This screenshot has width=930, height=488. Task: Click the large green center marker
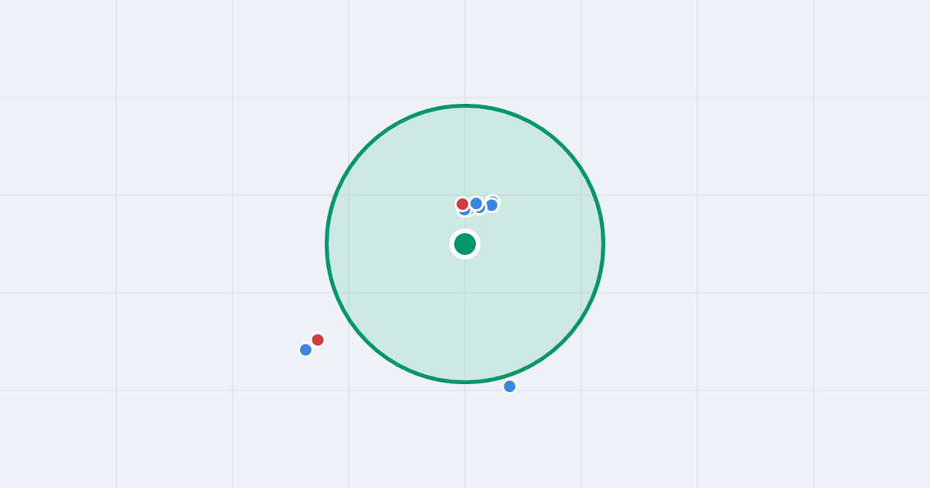click(x=465, y=244)
